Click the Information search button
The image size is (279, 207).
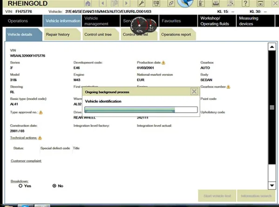coord(256,196)
